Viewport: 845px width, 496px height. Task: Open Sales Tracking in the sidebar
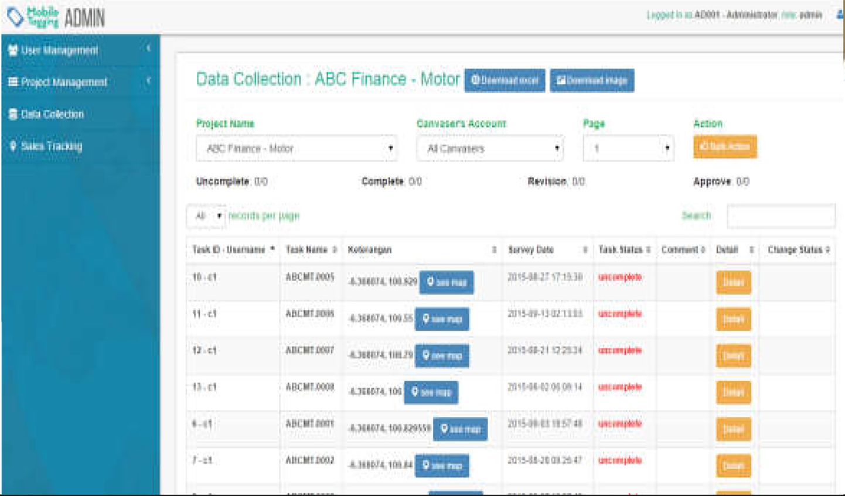[52, 146]
